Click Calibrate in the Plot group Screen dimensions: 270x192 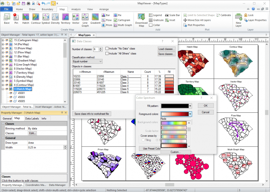(x=224, y=15)
